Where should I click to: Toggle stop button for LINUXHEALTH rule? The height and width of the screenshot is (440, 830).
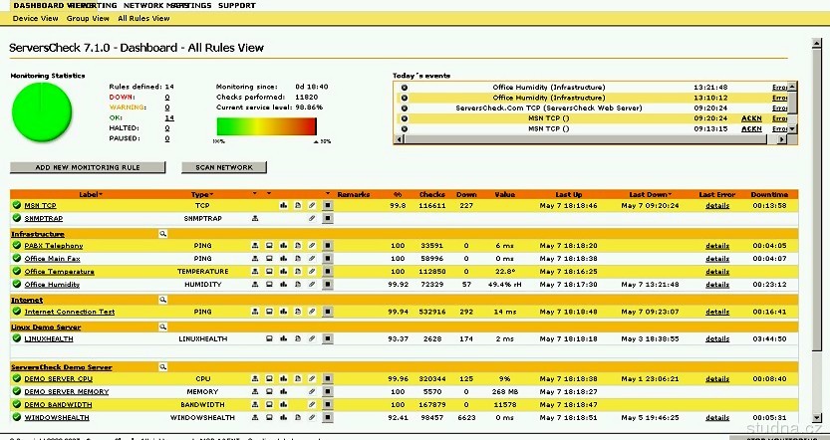328,338
